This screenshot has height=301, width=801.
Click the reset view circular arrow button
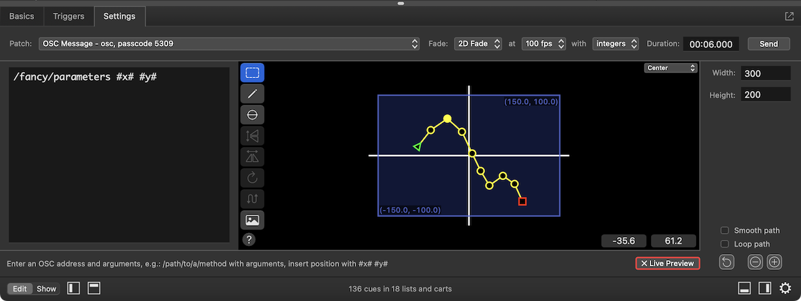click(x=726, y=262)
